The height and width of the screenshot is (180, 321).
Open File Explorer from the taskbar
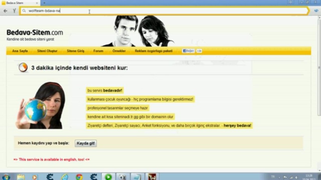(21, 177)
